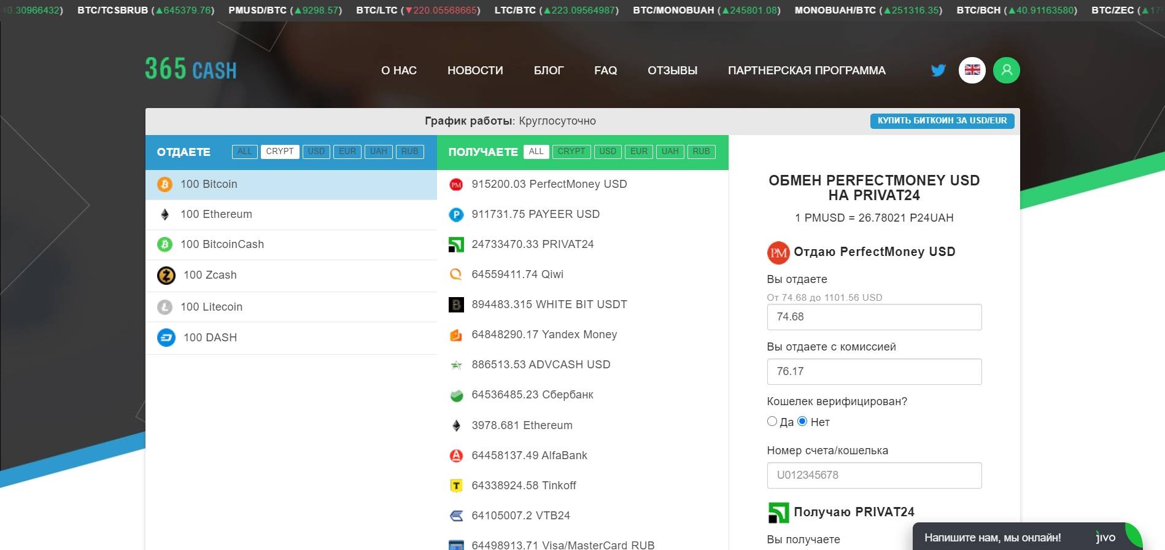The image size is (1165, 550).
Task: Filter Получаете by USD
Action: 608,152
